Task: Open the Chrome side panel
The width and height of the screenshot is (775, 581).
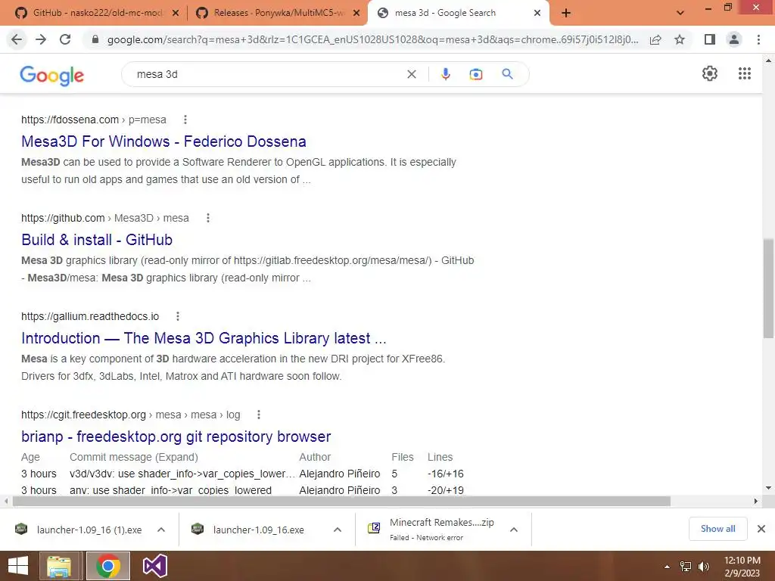Action: (x=710, y=39)
